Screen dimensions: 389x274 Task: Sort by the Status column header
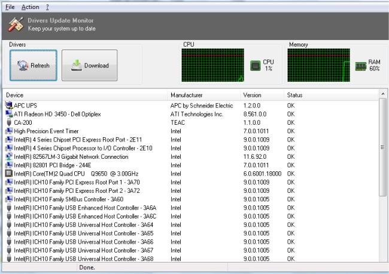[329, 95]
